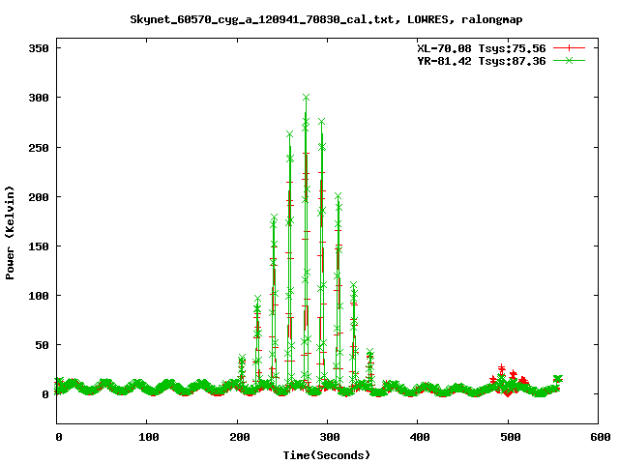Click the green YR legend line sample
Viewport: 619px width, 464px height.
pos(569,60)
